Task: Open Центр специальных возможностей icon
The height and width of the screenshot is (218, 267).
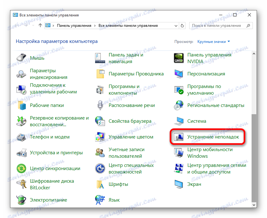Action: 100,168
